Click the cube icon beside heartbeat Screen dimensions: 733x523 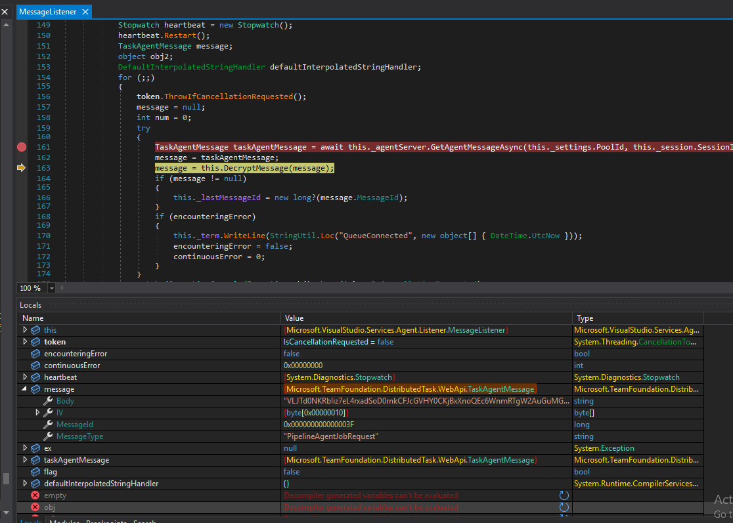coord(35,377)
